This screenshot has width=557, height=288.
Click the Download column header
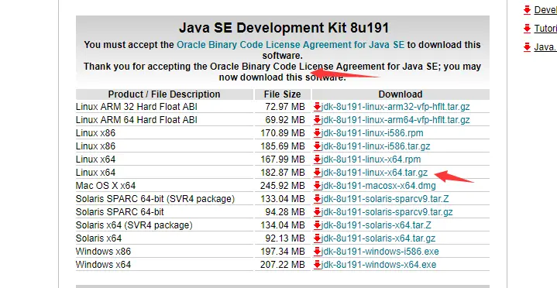[x=401, y=94]
